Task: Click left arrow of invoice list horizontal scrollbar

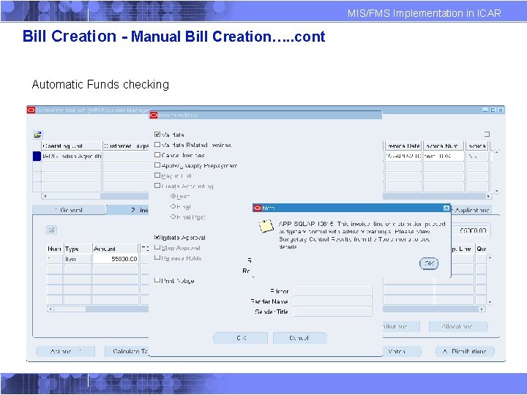Action: (x=45, y=196)
